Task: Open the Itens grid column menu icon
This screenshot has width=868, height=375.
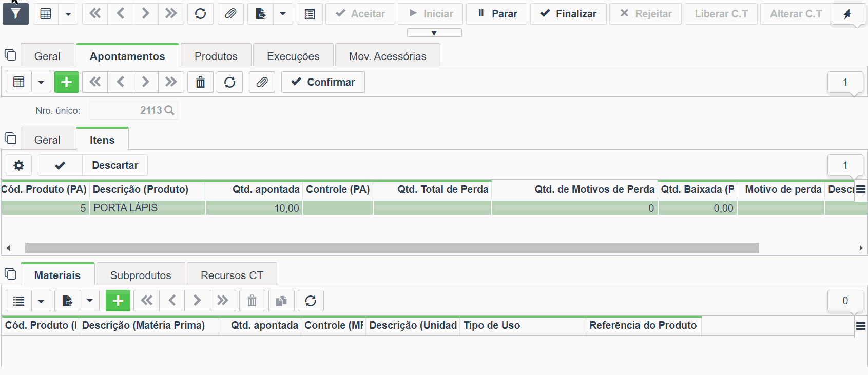Action: pyautogui.click(x=861, y=189)
